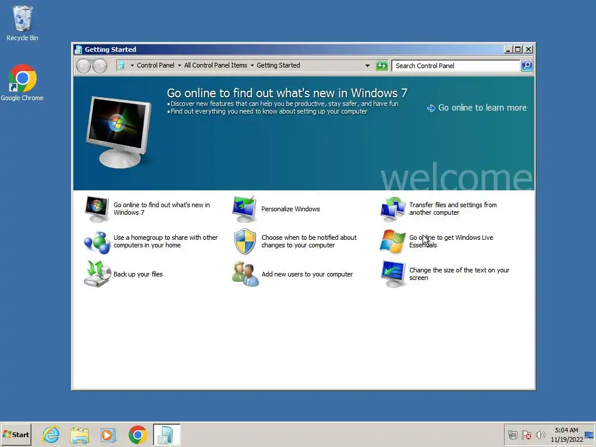Open the Start menu button
The height and width of the screenshot is (447, 596).
(16, 434)
